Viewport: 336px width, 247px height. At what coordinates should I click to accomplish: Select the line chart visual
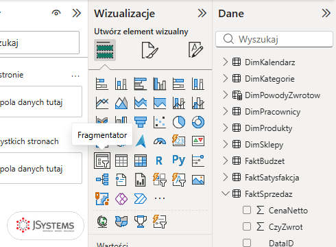102,103
